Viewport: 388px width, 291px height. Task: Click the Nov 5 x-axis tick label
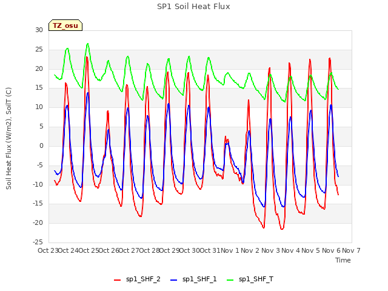click(x=310, y=250)
